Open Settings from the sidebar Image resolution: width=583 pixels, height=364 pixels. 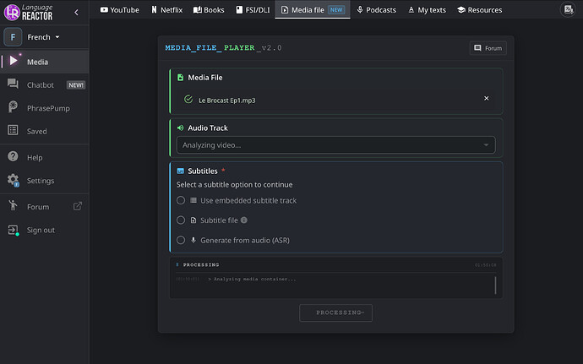[40, 181]
